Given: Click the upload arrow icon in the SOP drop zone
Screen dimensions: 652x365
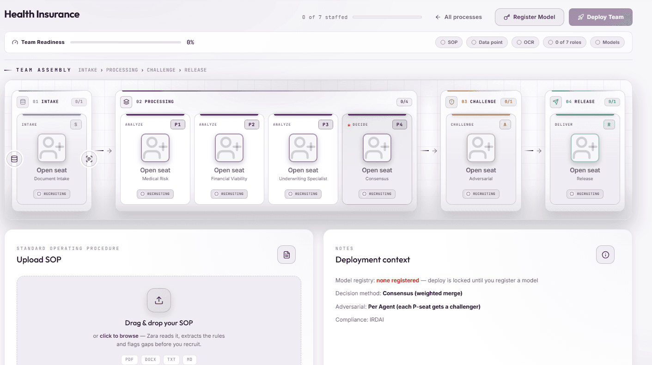Looking at the screenshot, I should tap(159, 300).
